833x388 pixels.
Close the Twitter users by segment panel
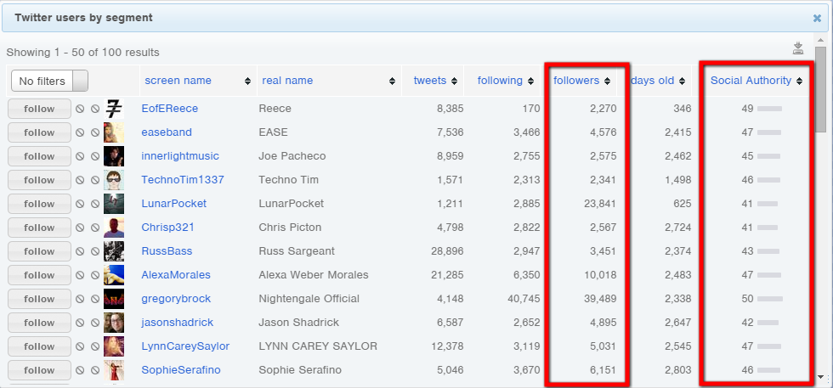[817, 18]
